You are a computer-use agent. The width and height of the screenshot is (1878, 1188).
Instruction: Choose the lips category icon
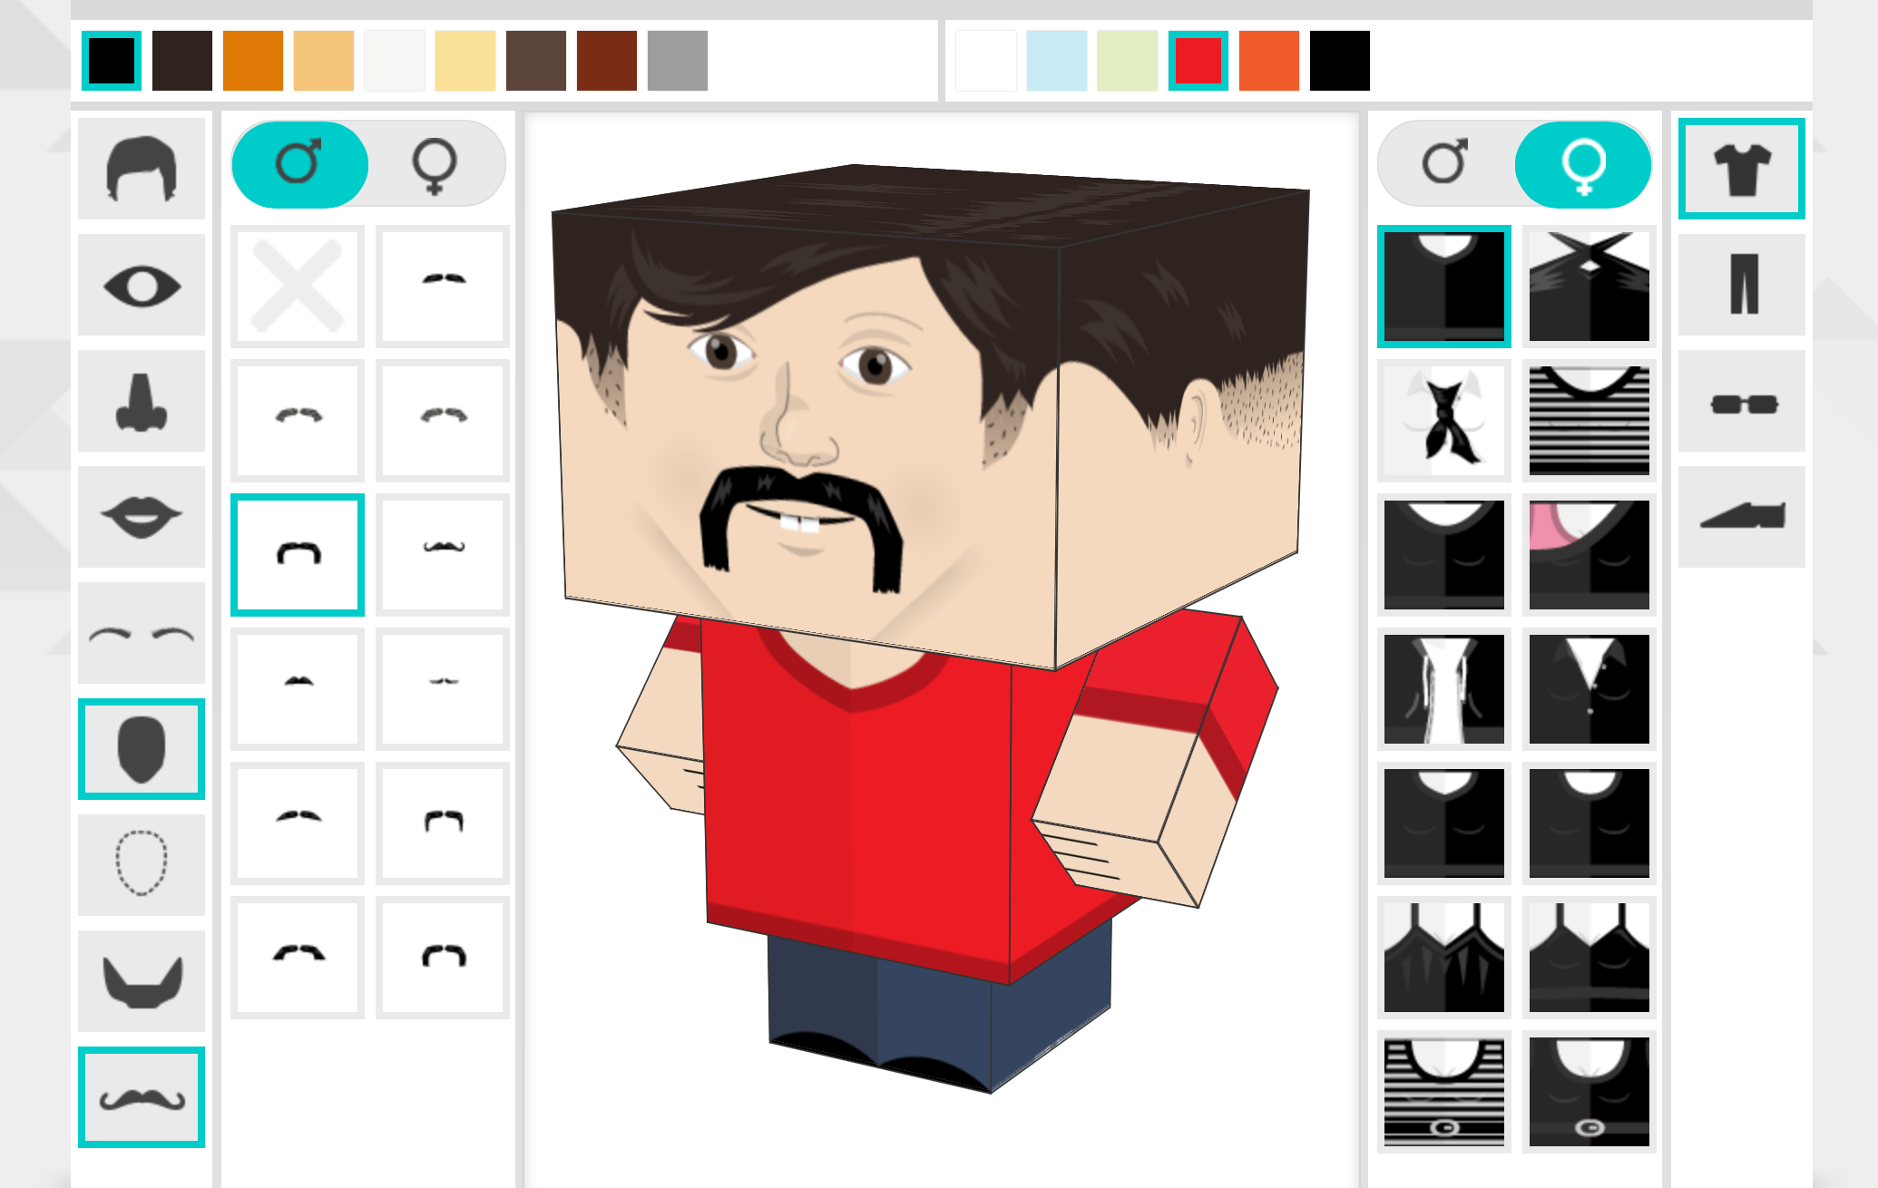[142, 517]
